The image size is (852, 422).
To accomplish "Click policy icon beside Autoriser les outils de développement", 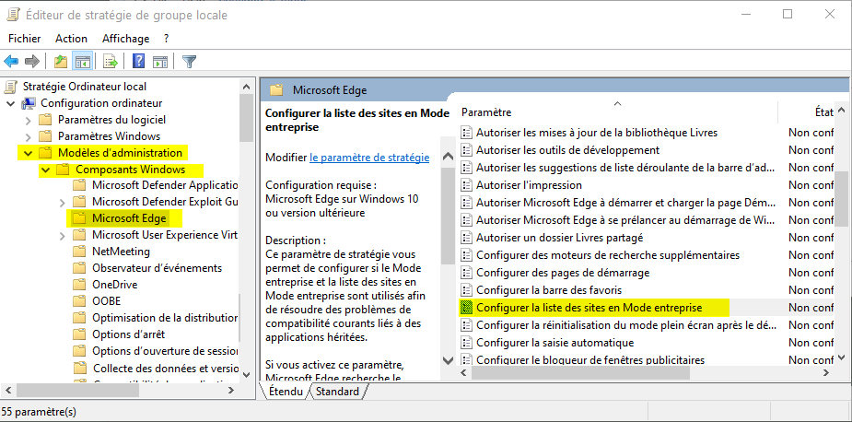I will pos(466,149).
